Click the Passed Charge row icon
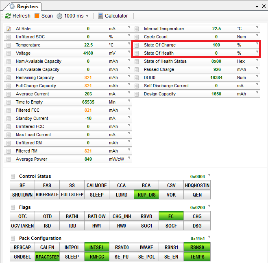 point(137,70)
